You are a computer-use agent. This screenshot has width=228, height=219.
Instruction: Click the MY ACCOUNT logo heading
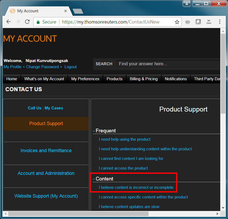pos(30,39)
